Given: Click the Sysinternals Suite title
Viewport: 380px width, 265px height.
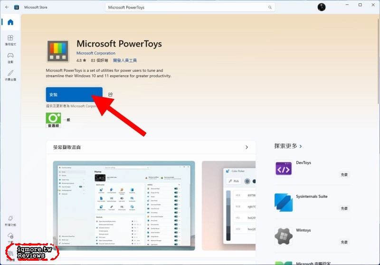Looking at the screenshot, I should [x=312, y=196].
